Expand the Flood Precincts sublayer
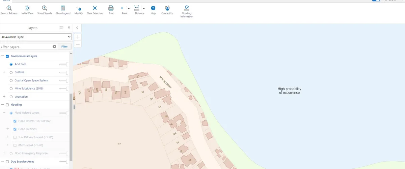Viewport: 405px width, 169px height. 8,129
